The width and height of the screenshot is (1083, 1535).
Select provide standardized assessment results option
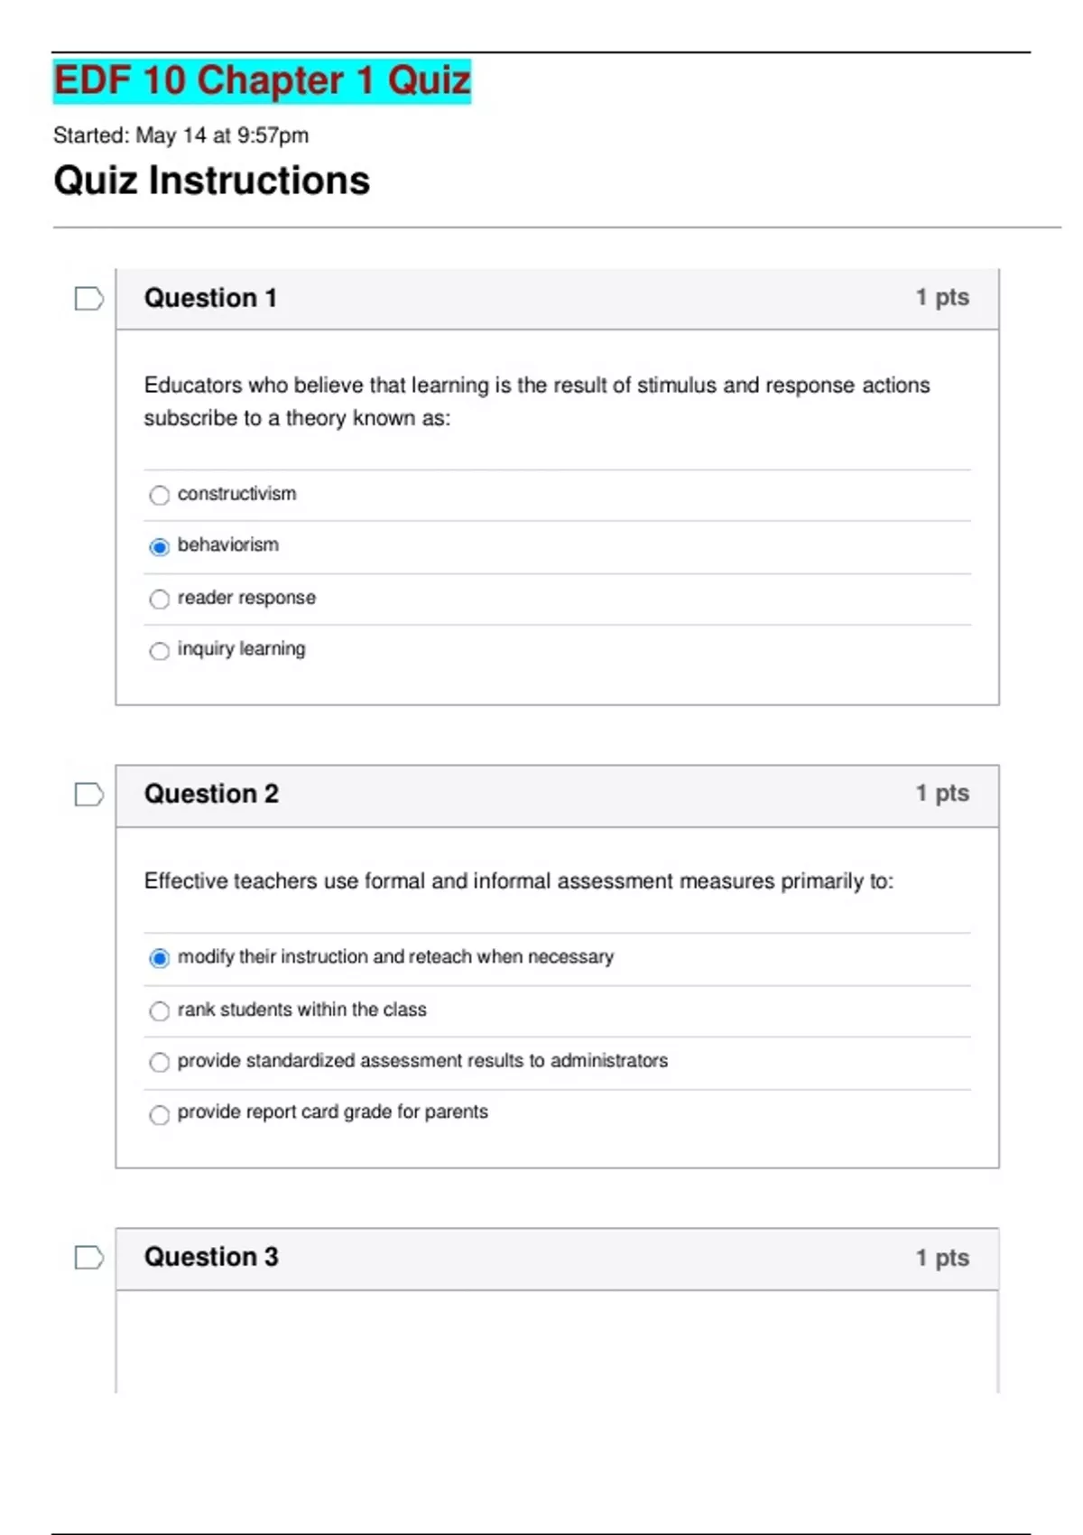pos(160,1062)
